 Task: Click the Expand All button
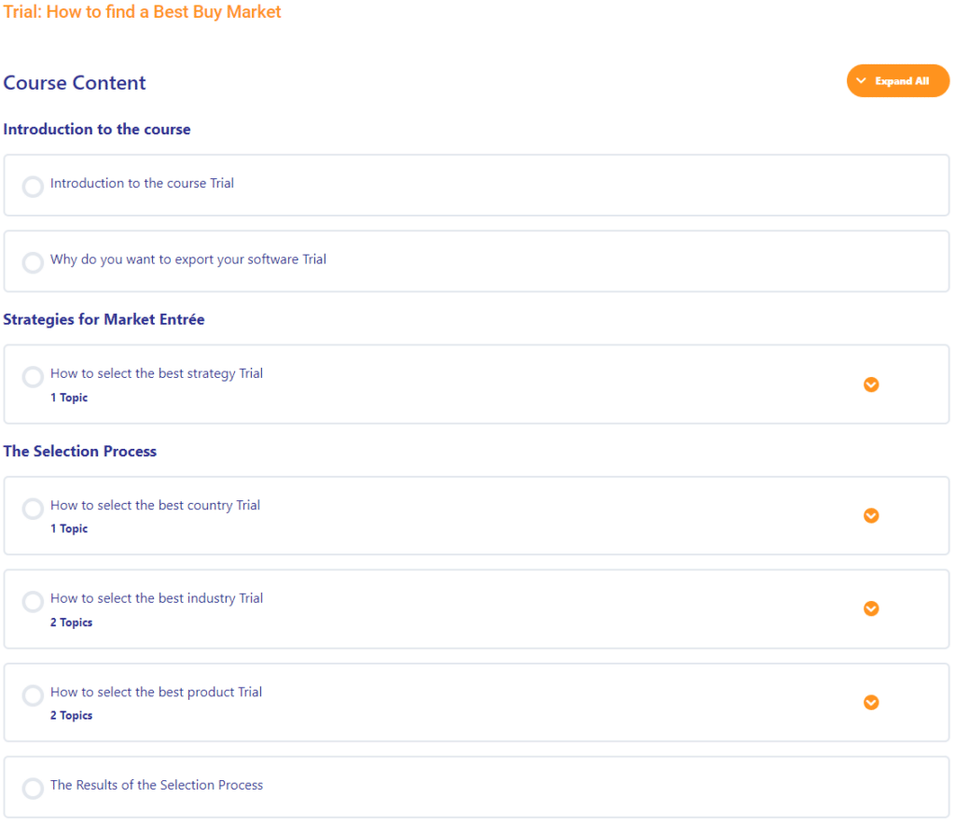897,81
